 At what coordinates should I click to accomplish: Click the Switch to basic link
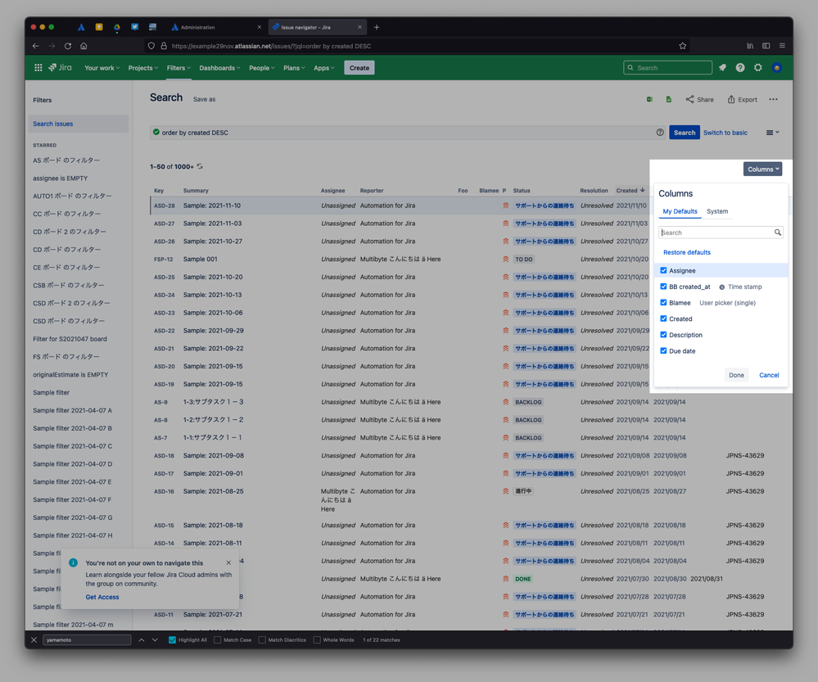pos(725,133)
